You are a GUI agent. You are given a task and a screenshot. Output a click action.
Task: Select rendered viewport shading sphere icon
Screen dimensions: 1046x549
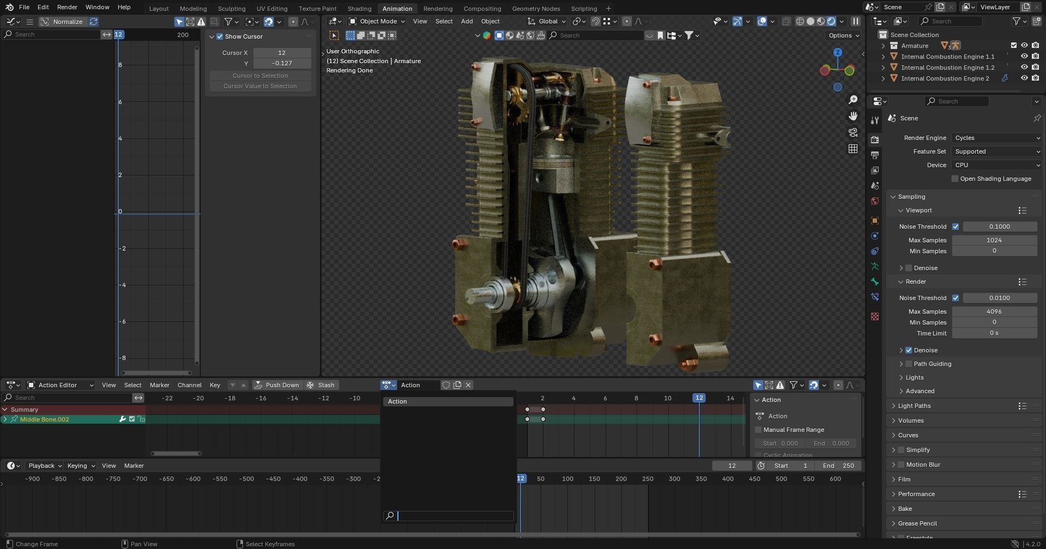click(x=831, y=21)
